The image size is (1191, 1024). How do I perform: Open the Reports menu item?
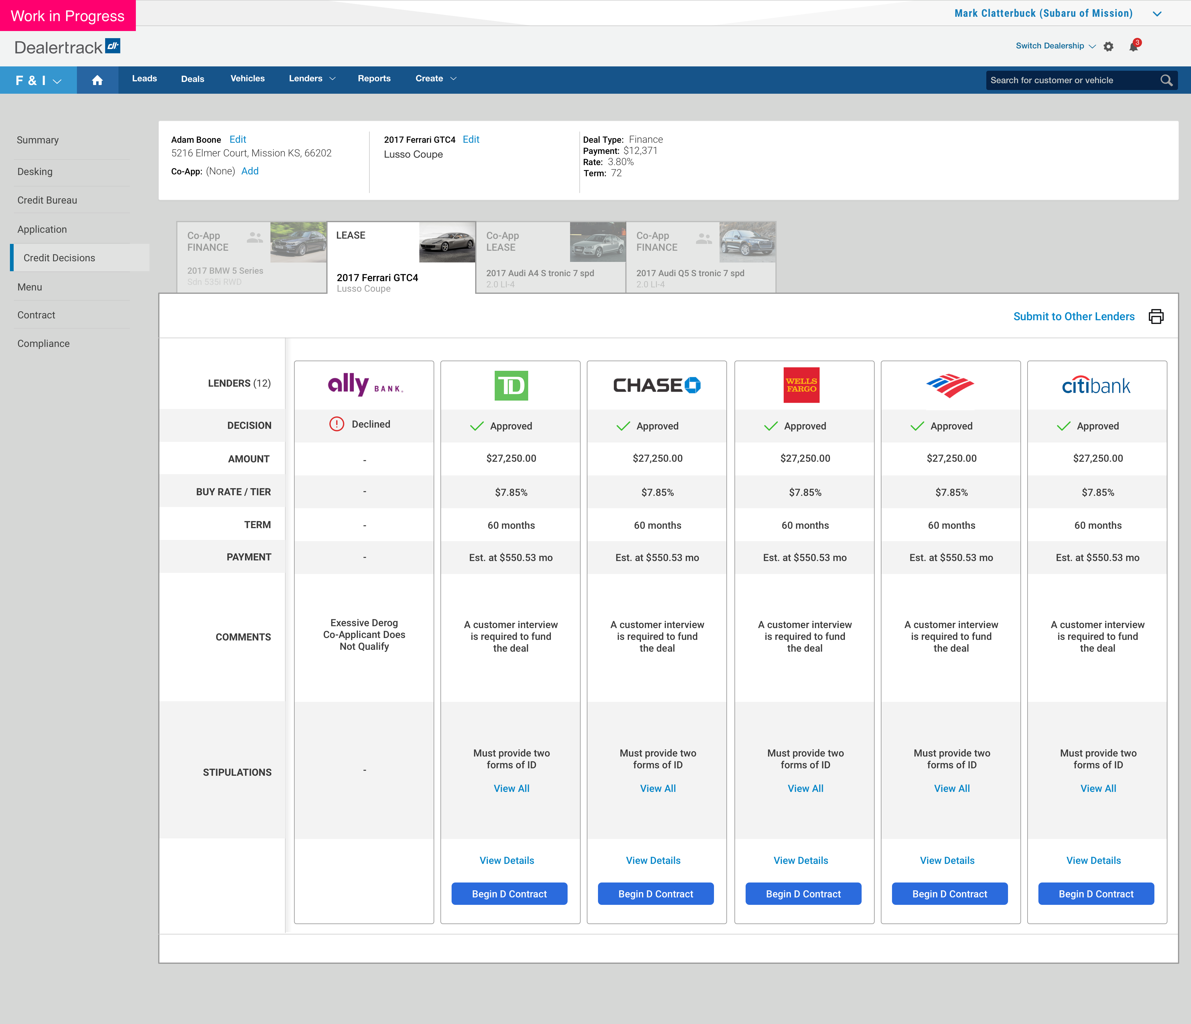click(374, 79)
